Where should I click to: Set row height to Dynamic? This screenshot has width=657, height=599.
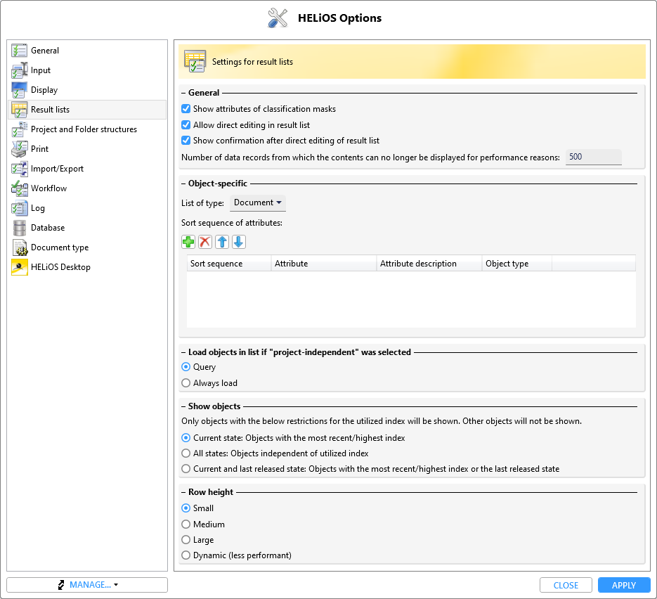click(x=186, y=555)
